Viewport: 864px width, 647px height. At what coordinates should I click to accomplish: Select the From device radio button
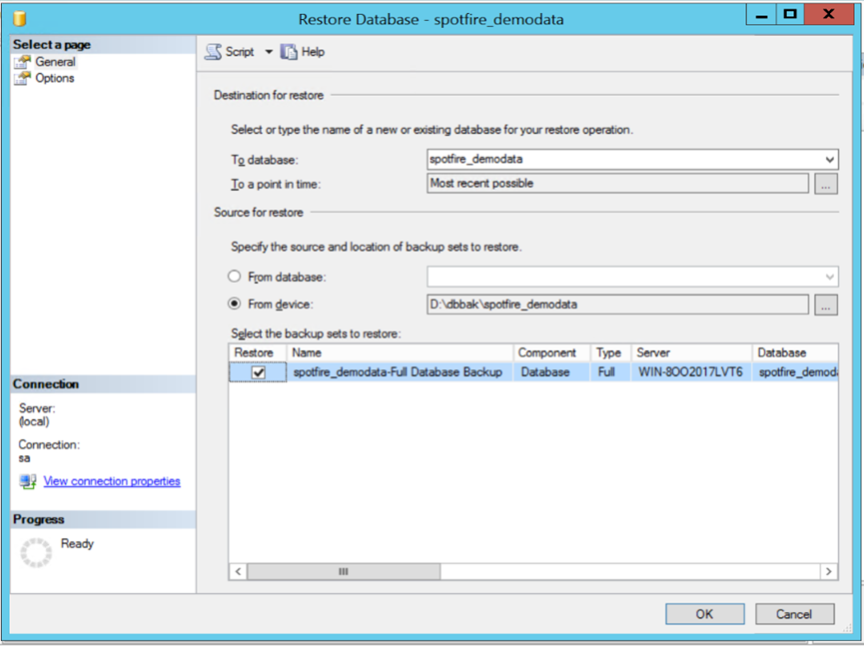234,304
